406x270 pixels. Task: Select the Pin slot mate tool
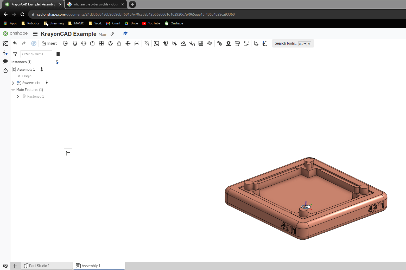click(x=119, y=43)
